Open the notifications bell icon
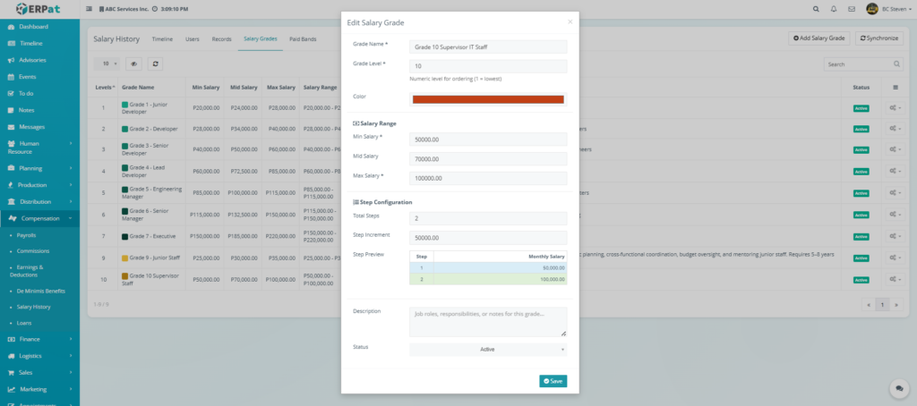The image size is (917, 406). [833, 9]
